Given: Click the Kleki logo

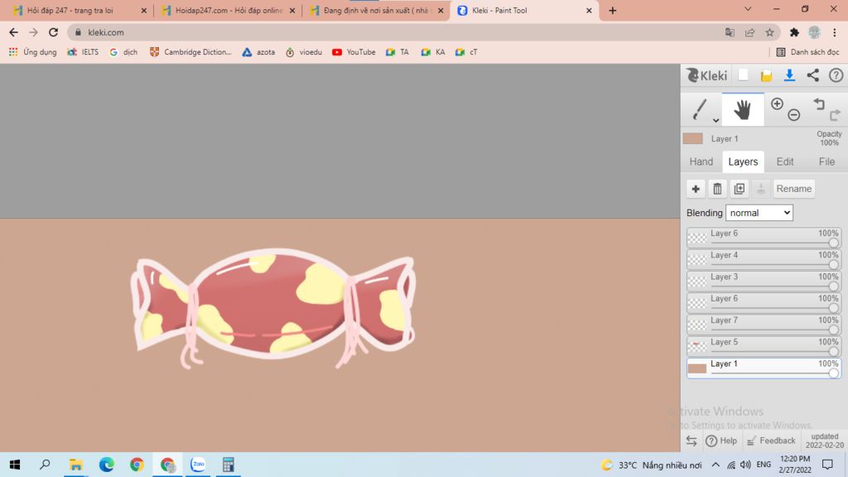Looking at the screenshot, I should pyautogui.click(x=707, y=75).
